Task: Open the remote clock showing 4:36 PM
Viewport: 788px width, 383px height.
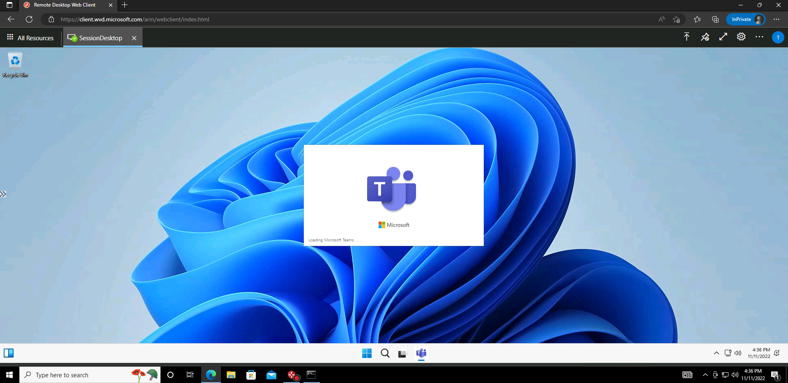Action: (x=759, y=353)
